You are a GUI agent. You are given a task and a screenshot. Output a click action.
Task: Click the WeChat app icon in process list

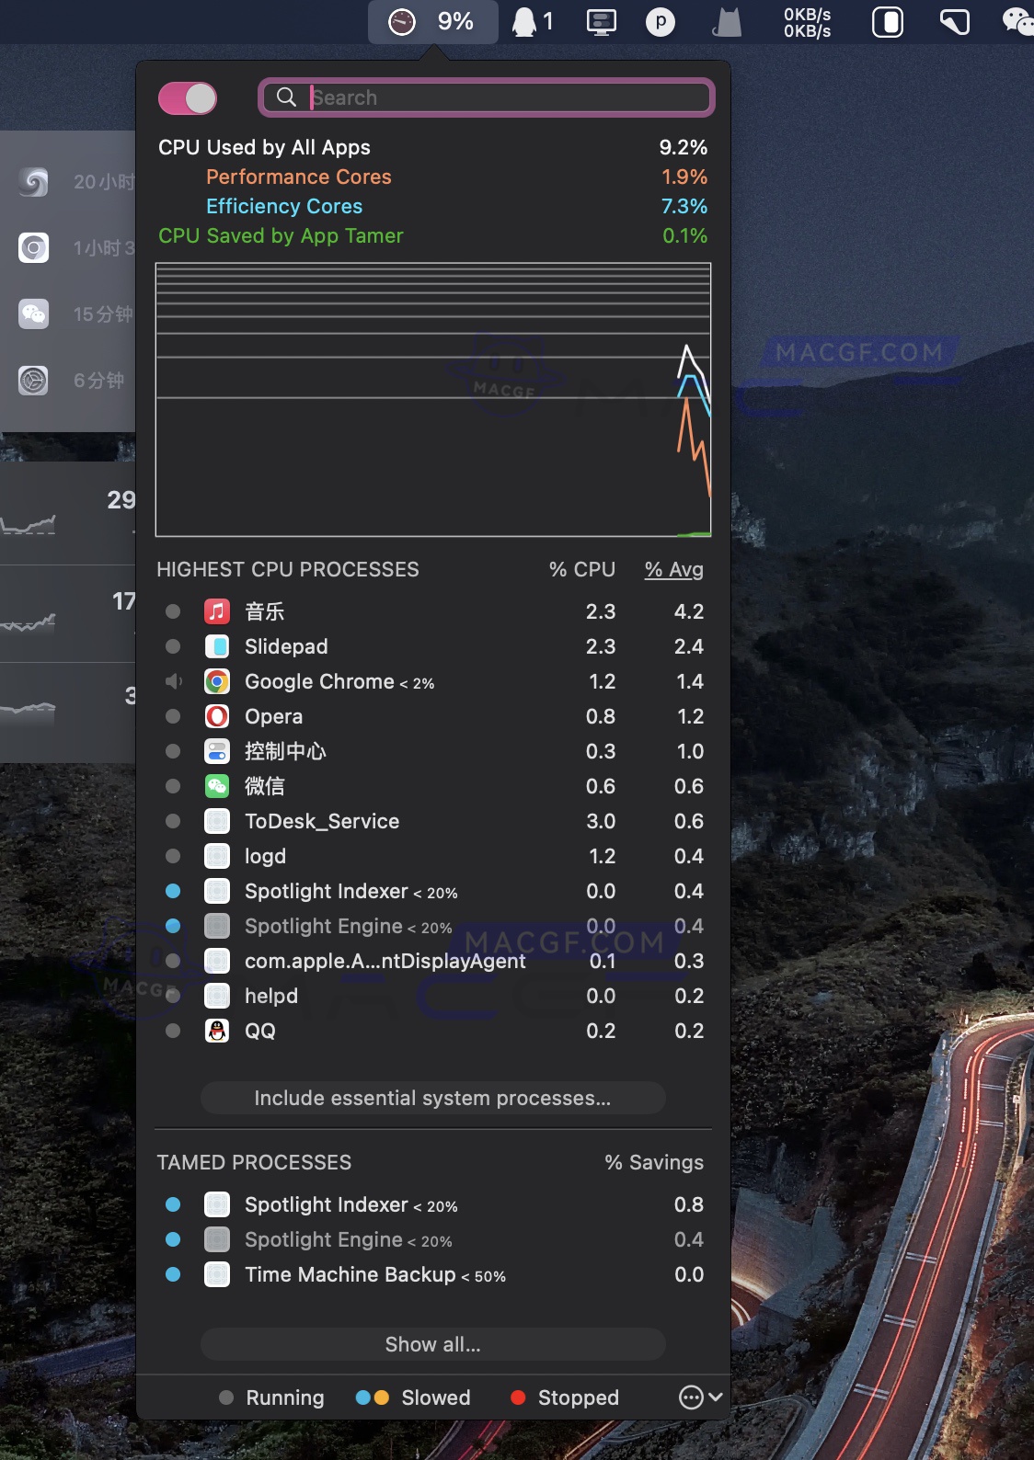pyautogui.click(x=217, y=786)
